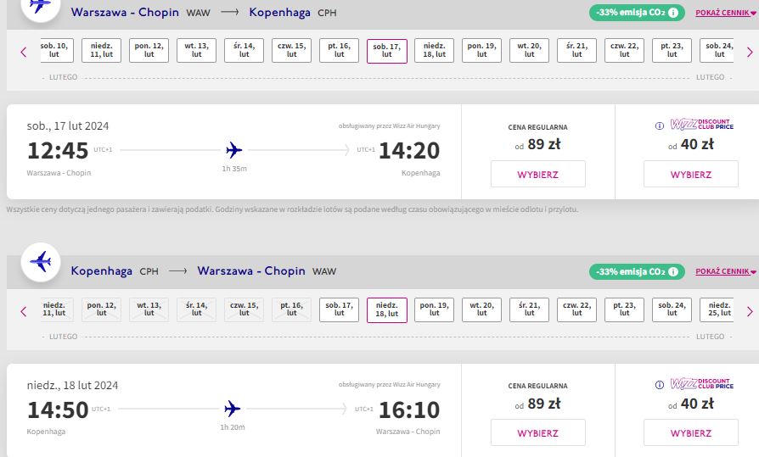Click the 12:45 departure time
The height and width of the screenshot is (457, 759).
click(58, 150)
